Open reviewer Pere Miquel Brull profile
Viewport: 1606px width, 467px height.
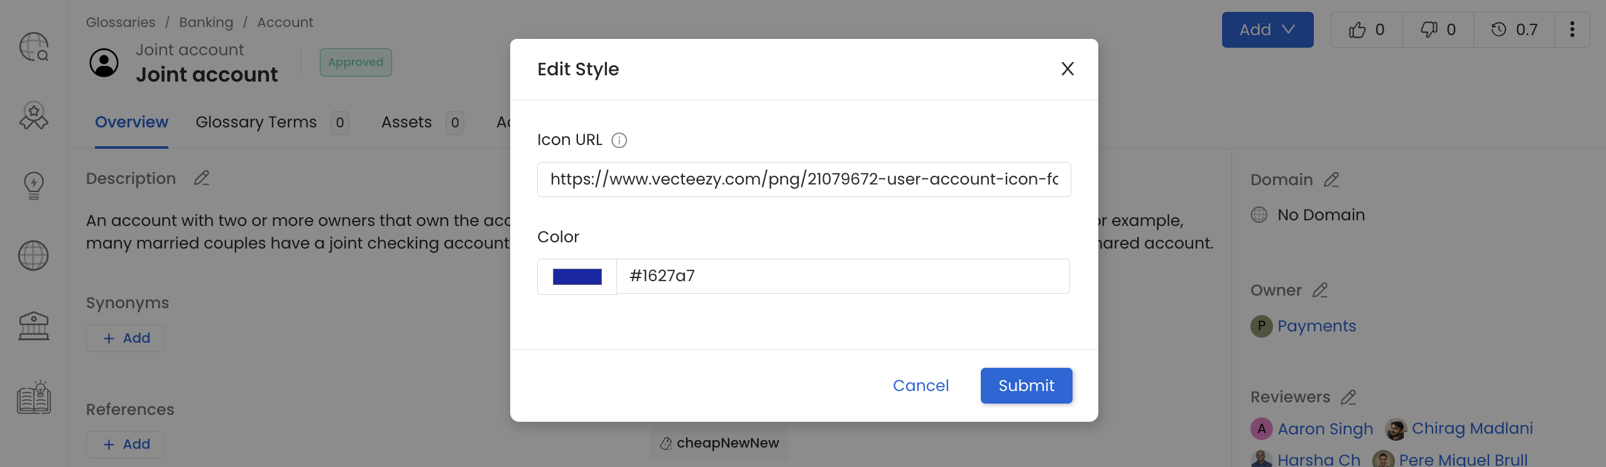tap(1463, 460)
